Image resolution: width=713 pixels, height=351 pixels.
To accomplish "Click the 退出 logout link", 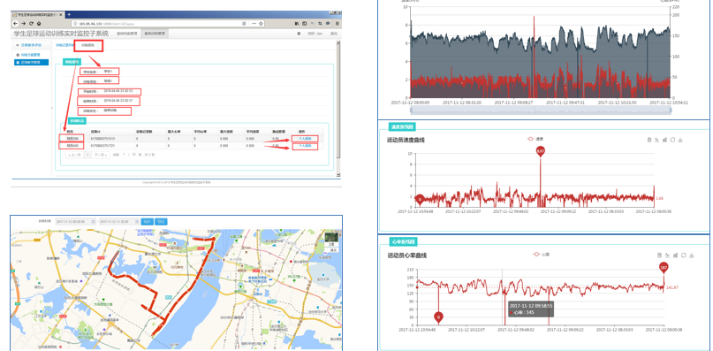I will click(x=334, y=34).
